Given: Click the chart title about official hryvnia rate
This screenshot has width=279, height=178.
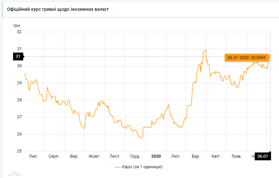Looking at the screenshot, I should coord(58,8).
